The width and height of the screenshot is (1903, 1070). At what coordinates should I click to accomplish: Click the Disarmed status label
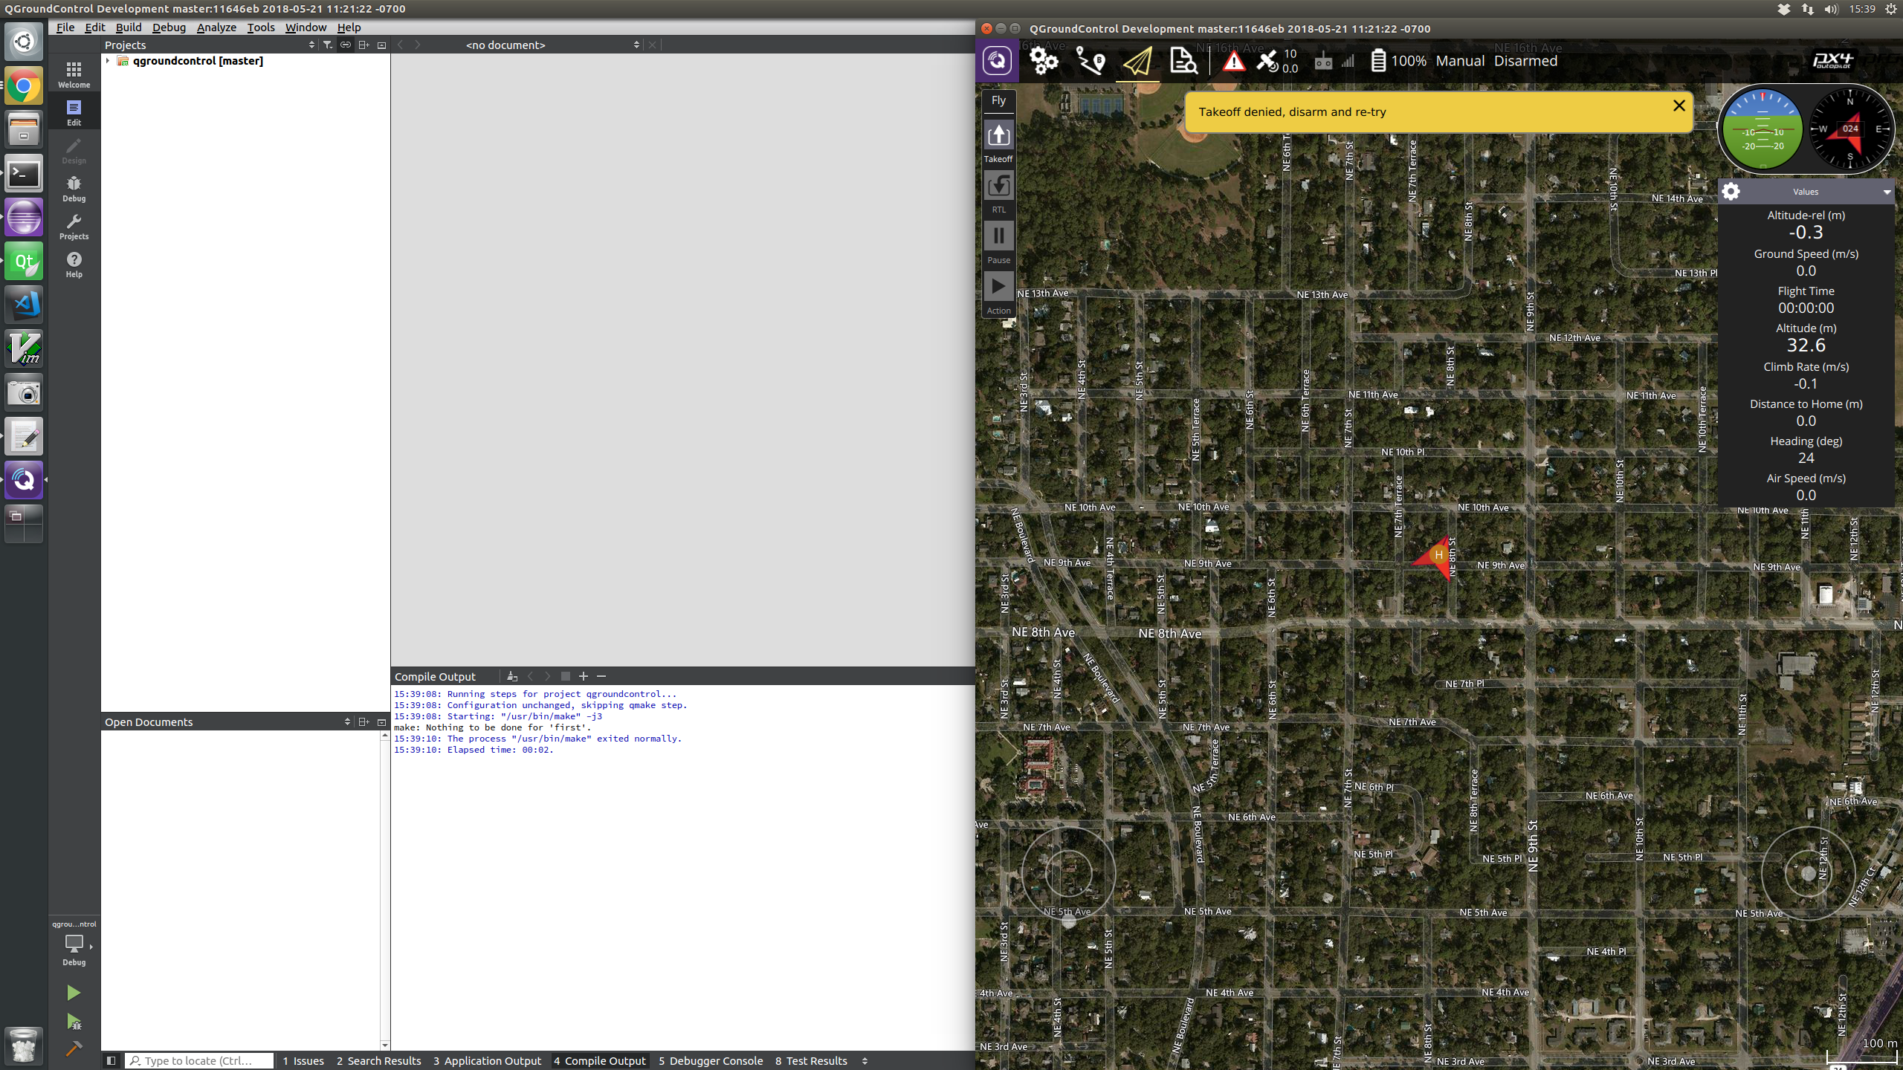point(1525,61)
